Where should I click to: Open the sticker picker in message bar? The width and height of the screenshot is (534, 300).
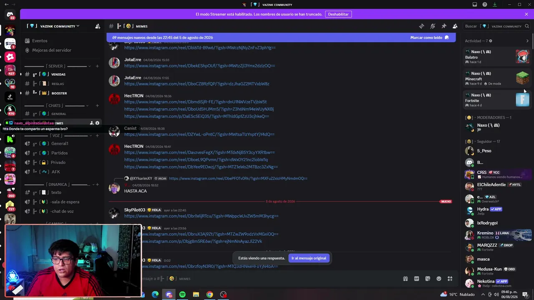pos(428,279)
